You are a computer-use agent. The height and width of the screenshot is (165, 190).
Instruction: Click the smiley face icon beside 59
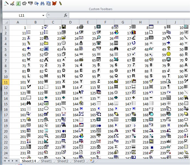coord(169,54)
